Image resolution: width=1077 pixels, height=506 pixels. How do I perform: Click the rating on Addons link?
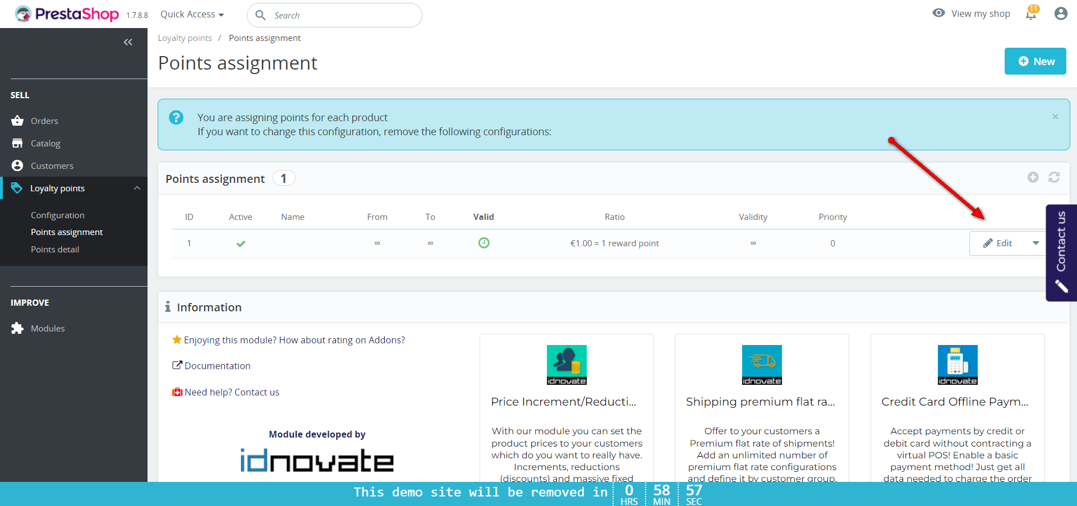[294, 340]
